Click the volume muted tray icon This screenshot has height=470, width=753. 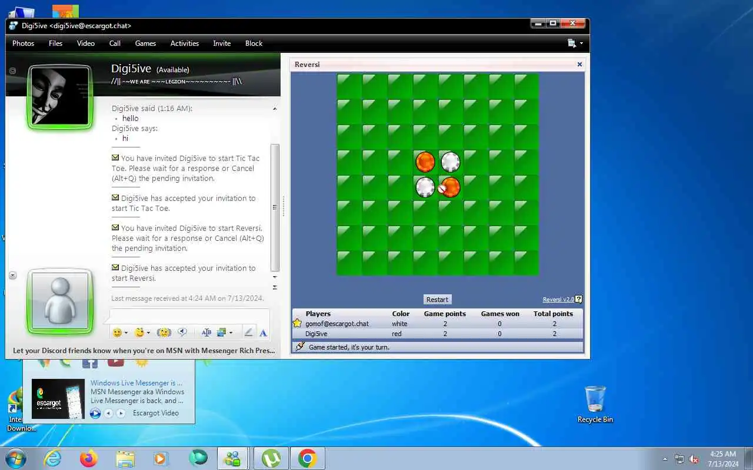point(694,459)
